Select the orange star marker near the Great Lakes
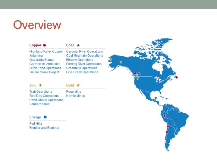The width and height of the screenshot is (217, 163). tap(158, 78)
